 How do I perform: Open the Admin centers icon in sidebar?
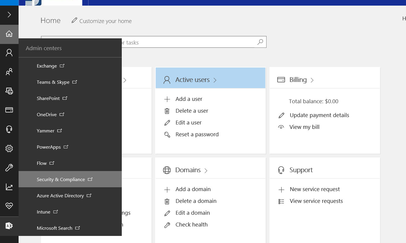(9, 226)
